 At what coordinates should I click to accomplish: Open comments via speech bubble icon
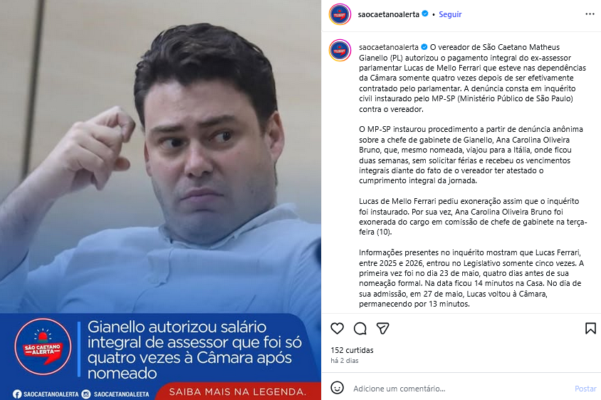pos(360,328)
